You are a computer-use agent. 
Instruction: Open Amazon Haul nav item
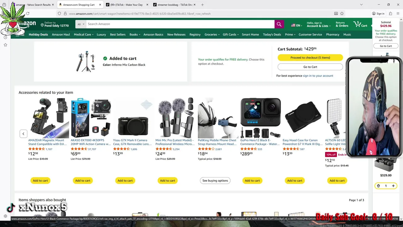tap(61, 34)
